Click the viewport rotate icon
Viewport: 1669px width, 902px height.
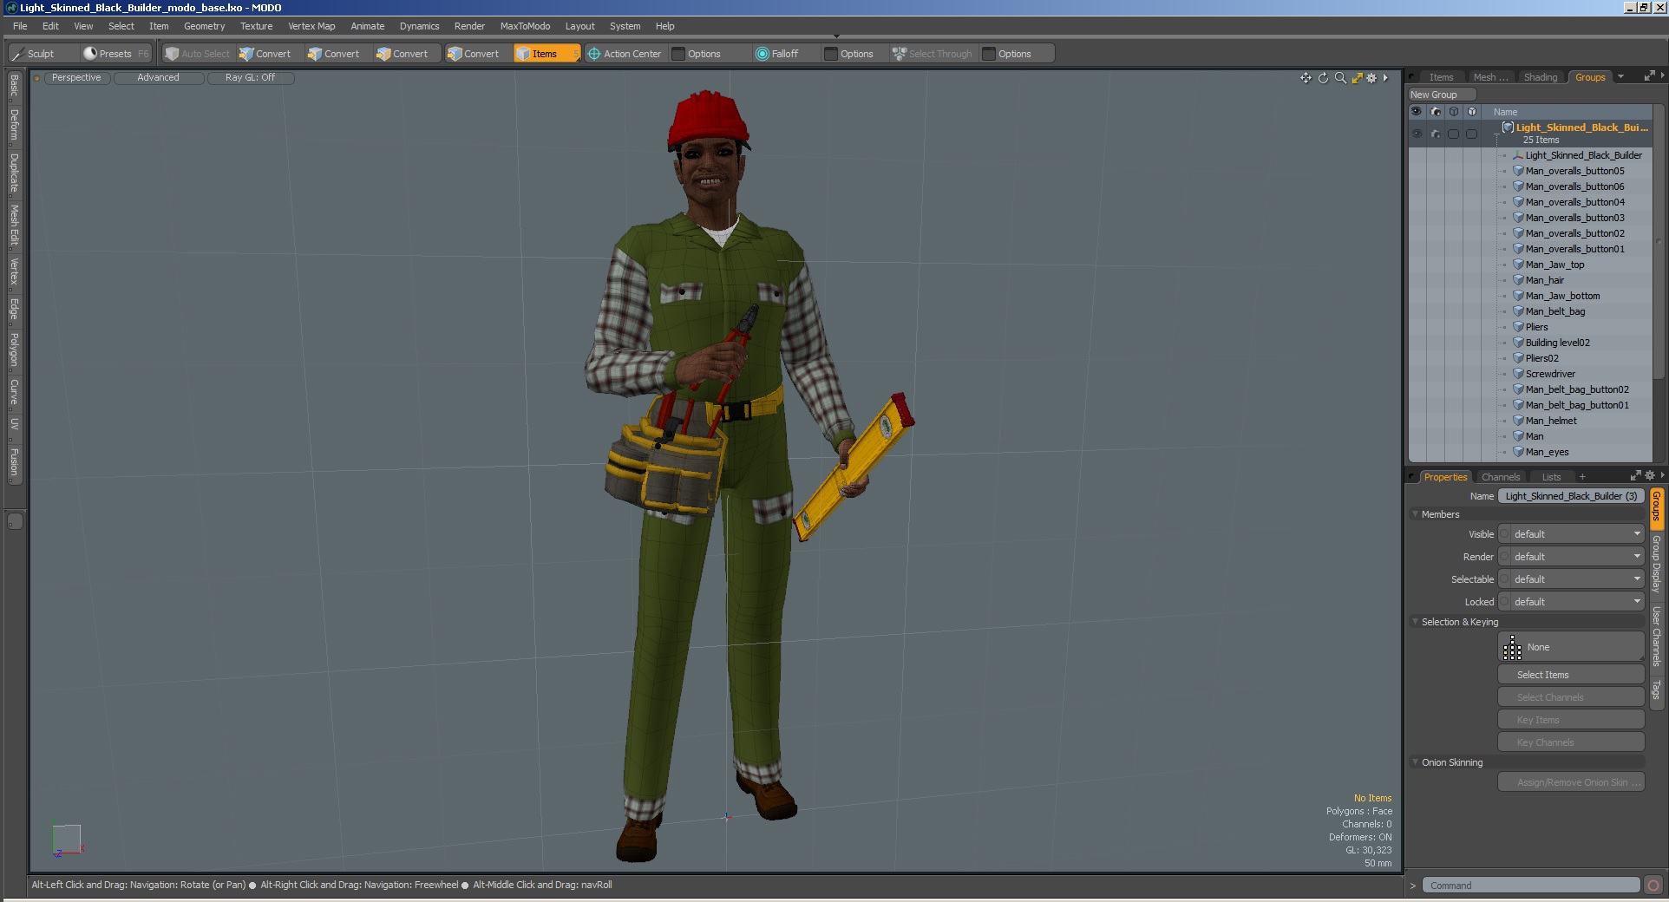pyautogui.click(x=1323, y=78)
